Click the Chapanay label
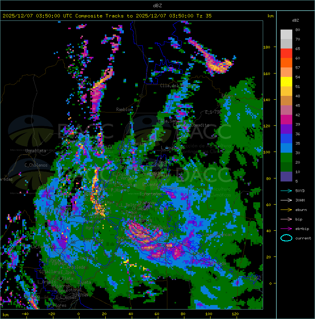Image resolution: width=315 pixels, height=319 pixels. tap(147, 203)
